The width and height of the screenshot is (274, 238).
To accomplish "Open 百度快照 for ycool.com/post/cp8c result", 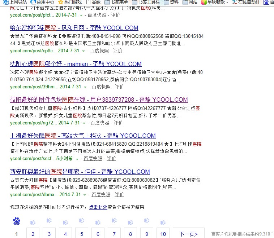I will point(99,51).
